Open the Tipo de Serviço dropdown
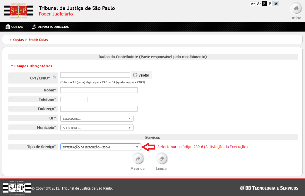Image resolution: width=305 pixels, height=196 pixels. [x=100, y=147]
